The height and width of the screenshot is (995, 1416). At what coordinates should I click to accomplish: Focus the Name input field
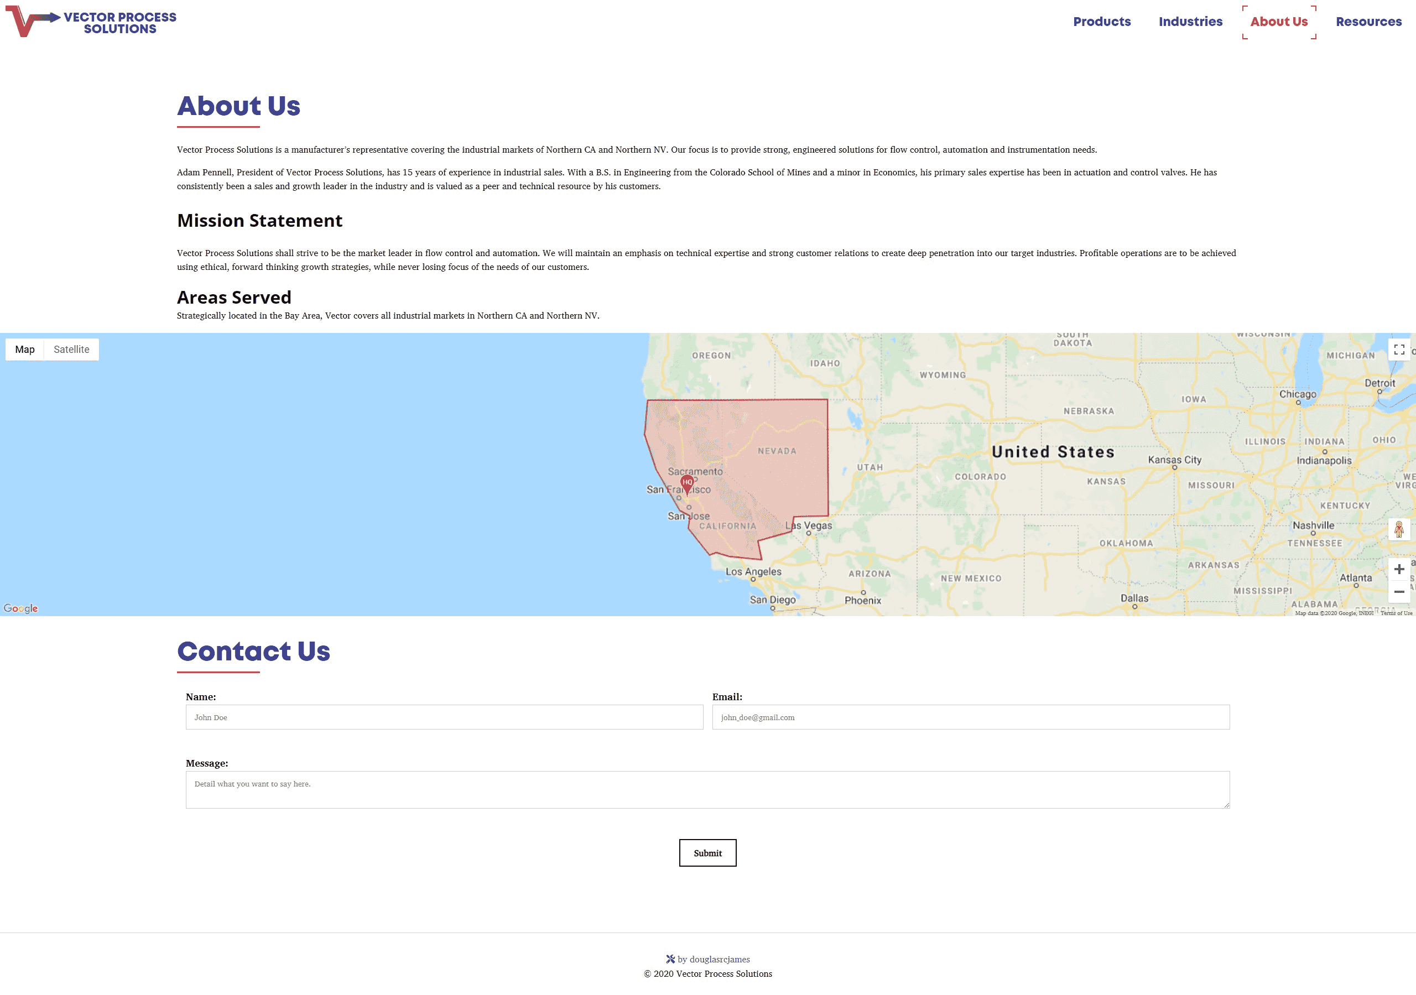(444, 717)
